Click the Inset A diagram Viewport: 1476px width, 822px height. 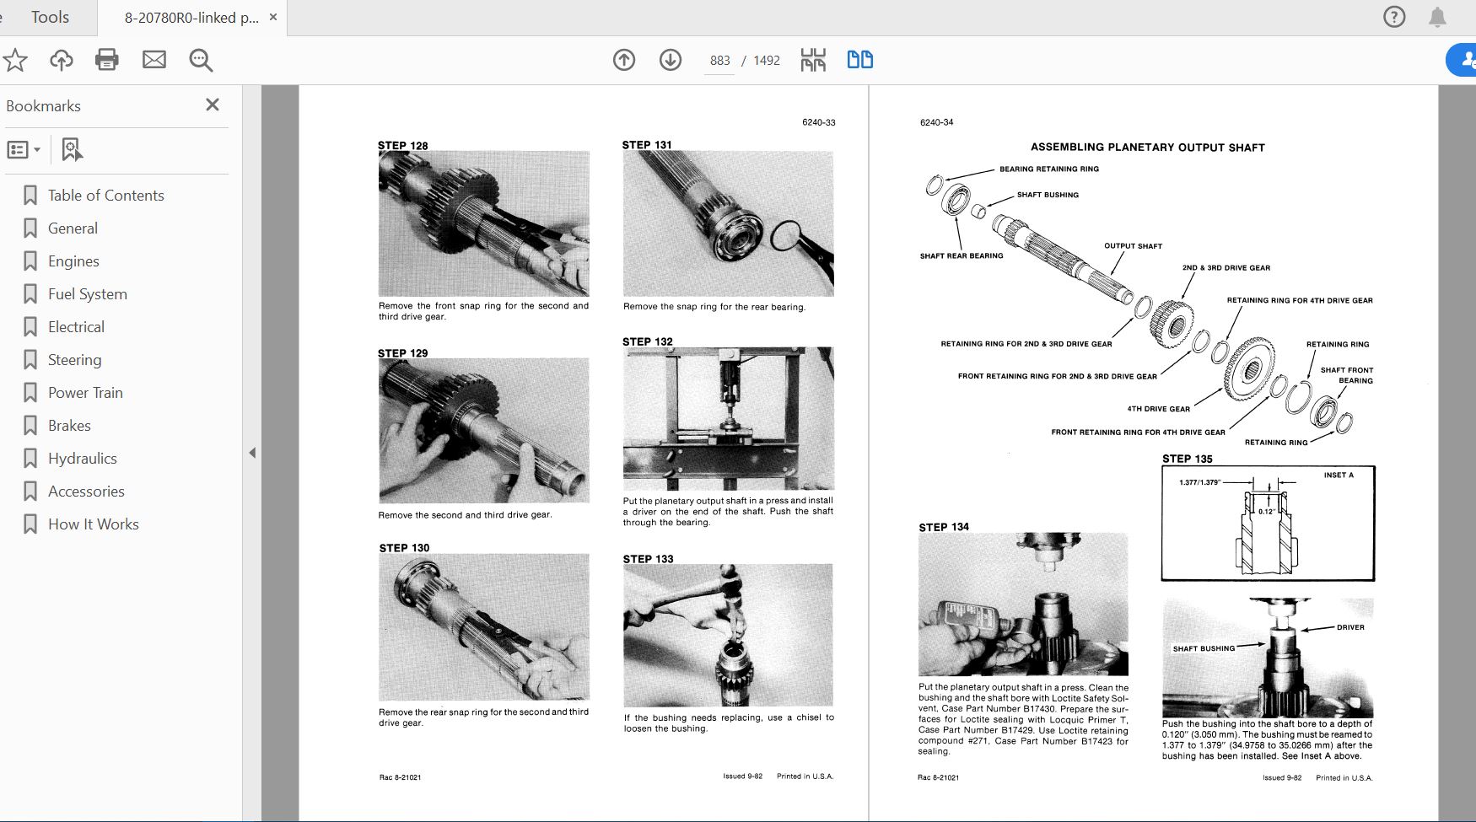[1268, 524]
